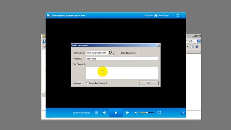This screenshot has width=231, height=130.
Task: Adjust the volume slider
Action: (147, 113)
